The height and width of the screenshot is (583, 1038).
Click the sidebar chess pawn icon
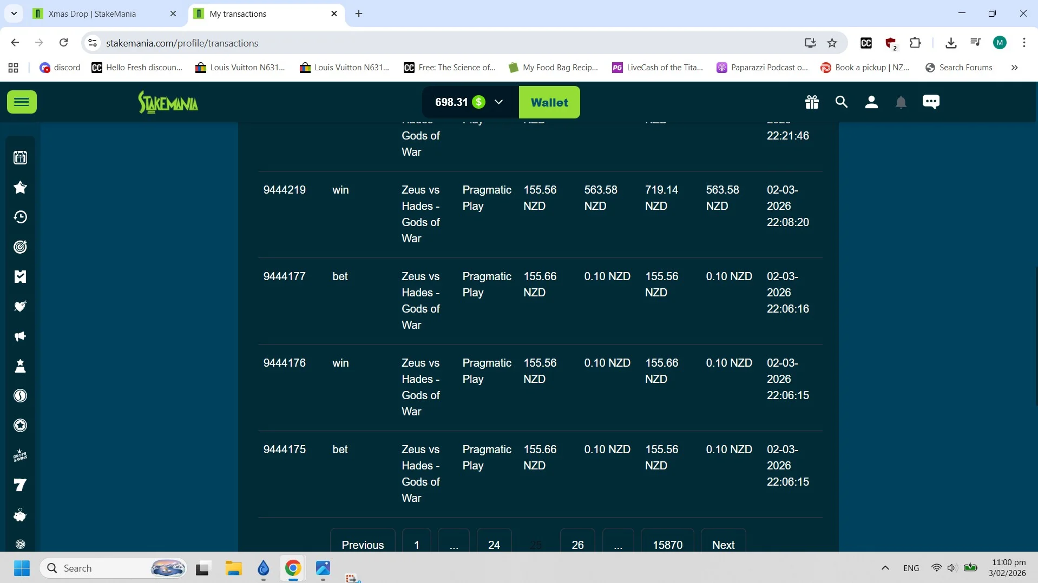[x=21, y=366]
